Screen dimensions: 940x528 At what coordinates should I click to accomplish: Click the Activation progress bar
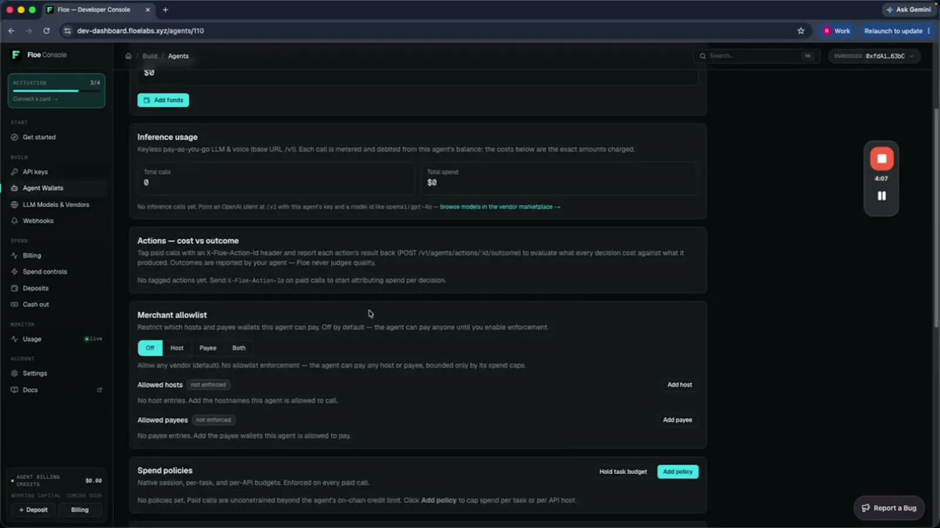point(56,91)
